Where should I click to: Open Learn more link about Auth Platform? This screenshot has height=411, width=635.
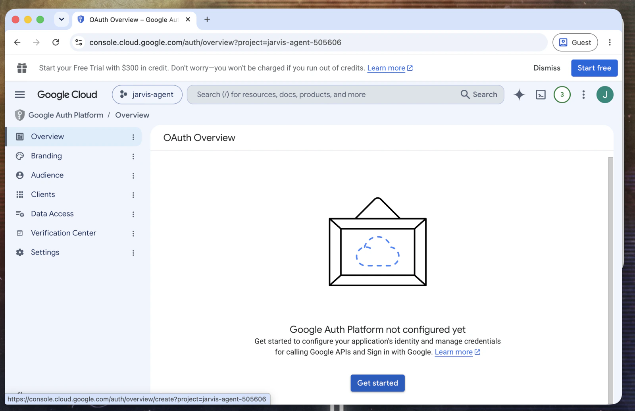(x=457, y=352)
